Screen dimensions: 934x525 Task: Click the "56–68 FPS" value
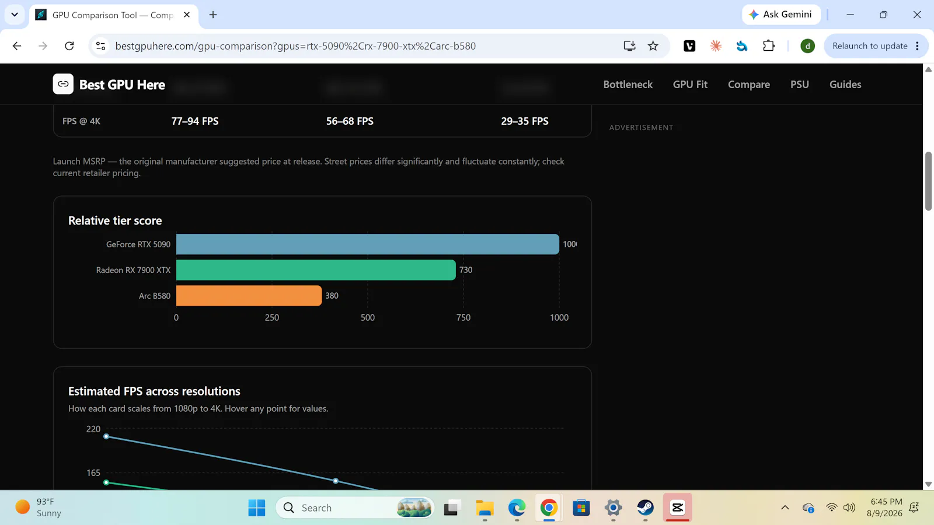[x=350, y=121]
